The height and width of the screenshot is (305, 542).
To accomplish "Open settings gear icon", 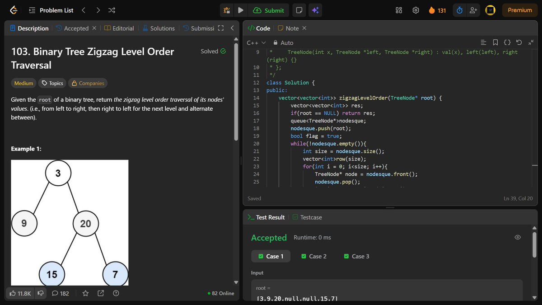I will click(416, 10).
